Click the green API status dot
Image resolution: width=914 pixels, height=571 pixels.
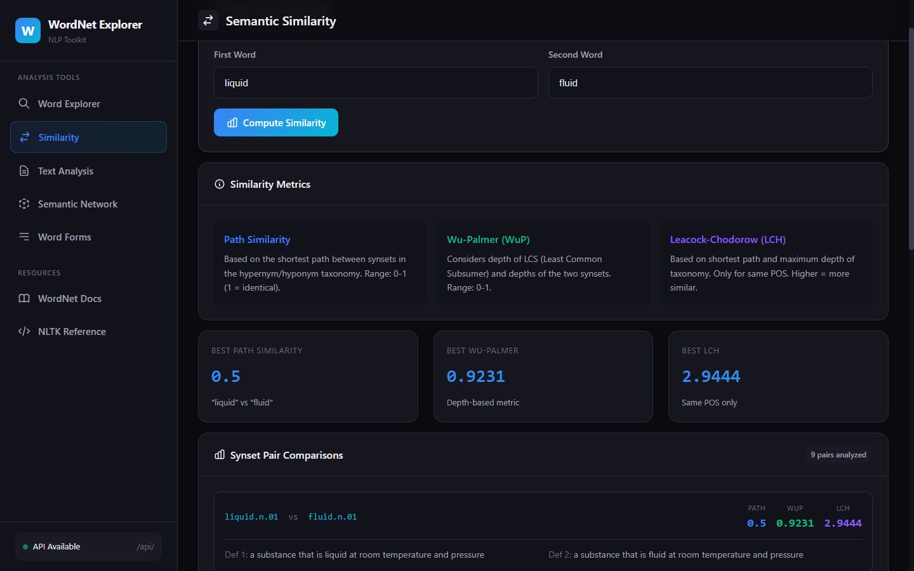[x=25, y=547]
